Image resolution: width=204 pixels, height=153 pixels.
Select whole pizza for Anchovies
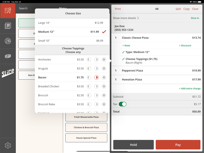tap(104, 59)
